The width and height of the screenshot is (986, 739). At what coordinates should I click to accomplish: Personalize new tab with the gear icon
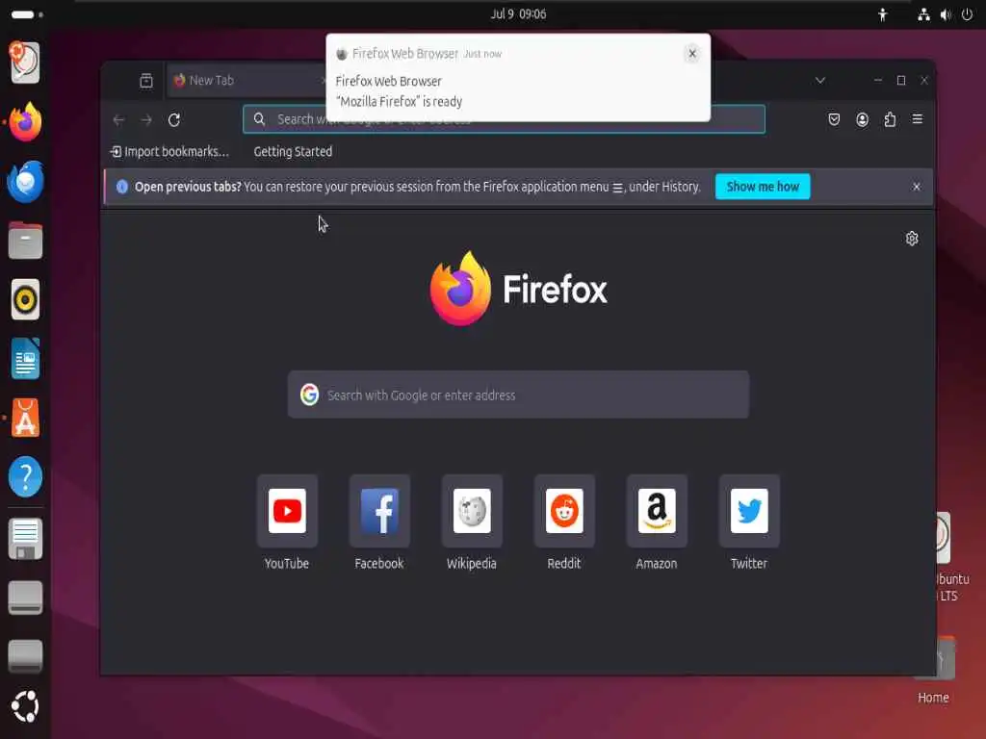tap(912, 239)
